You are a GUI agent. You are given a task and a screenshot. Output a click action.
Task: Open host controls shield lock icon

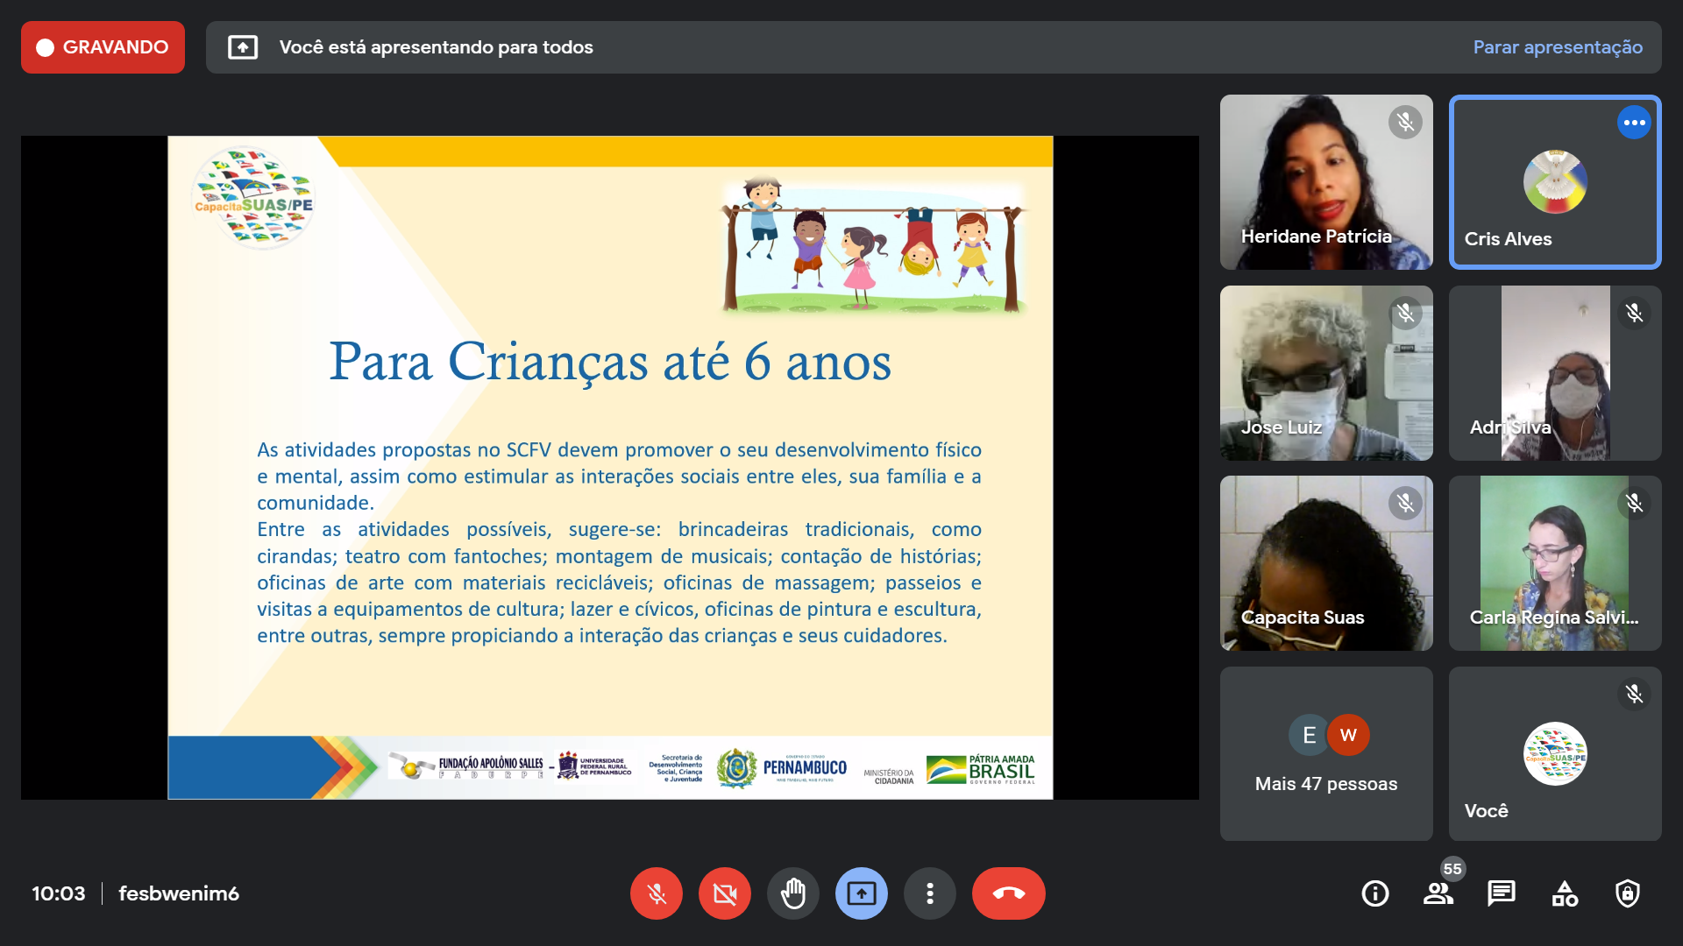1628,893
